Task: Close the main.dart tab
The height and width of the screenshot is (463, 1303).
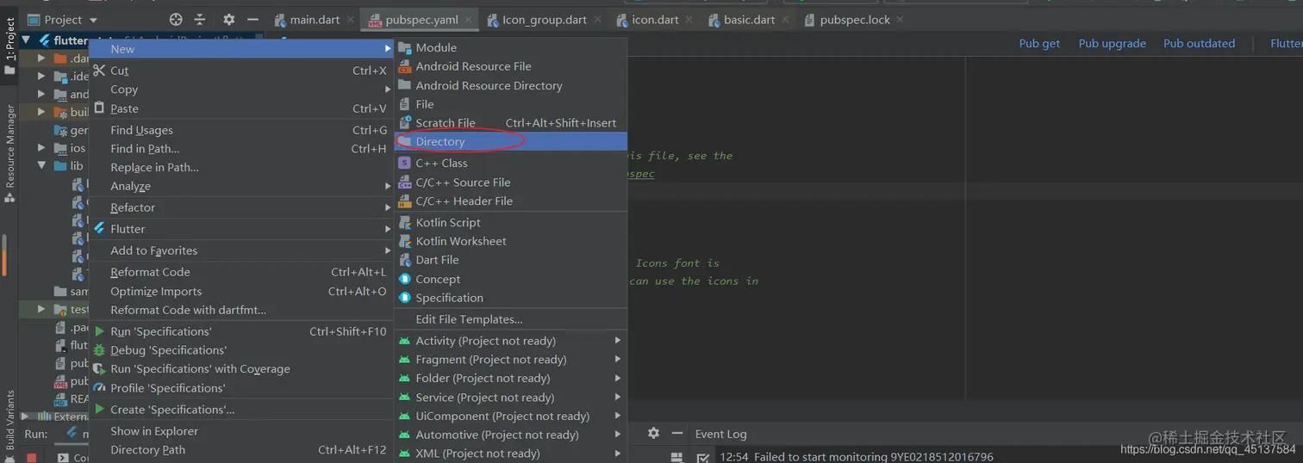Action: click(350, 19)
